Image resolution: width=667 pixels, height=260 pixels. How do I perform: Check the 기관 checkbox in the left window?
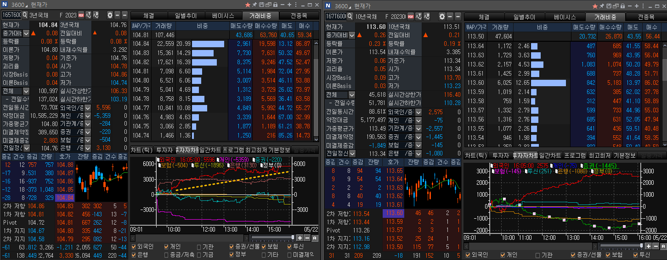[x=198, y=246]
